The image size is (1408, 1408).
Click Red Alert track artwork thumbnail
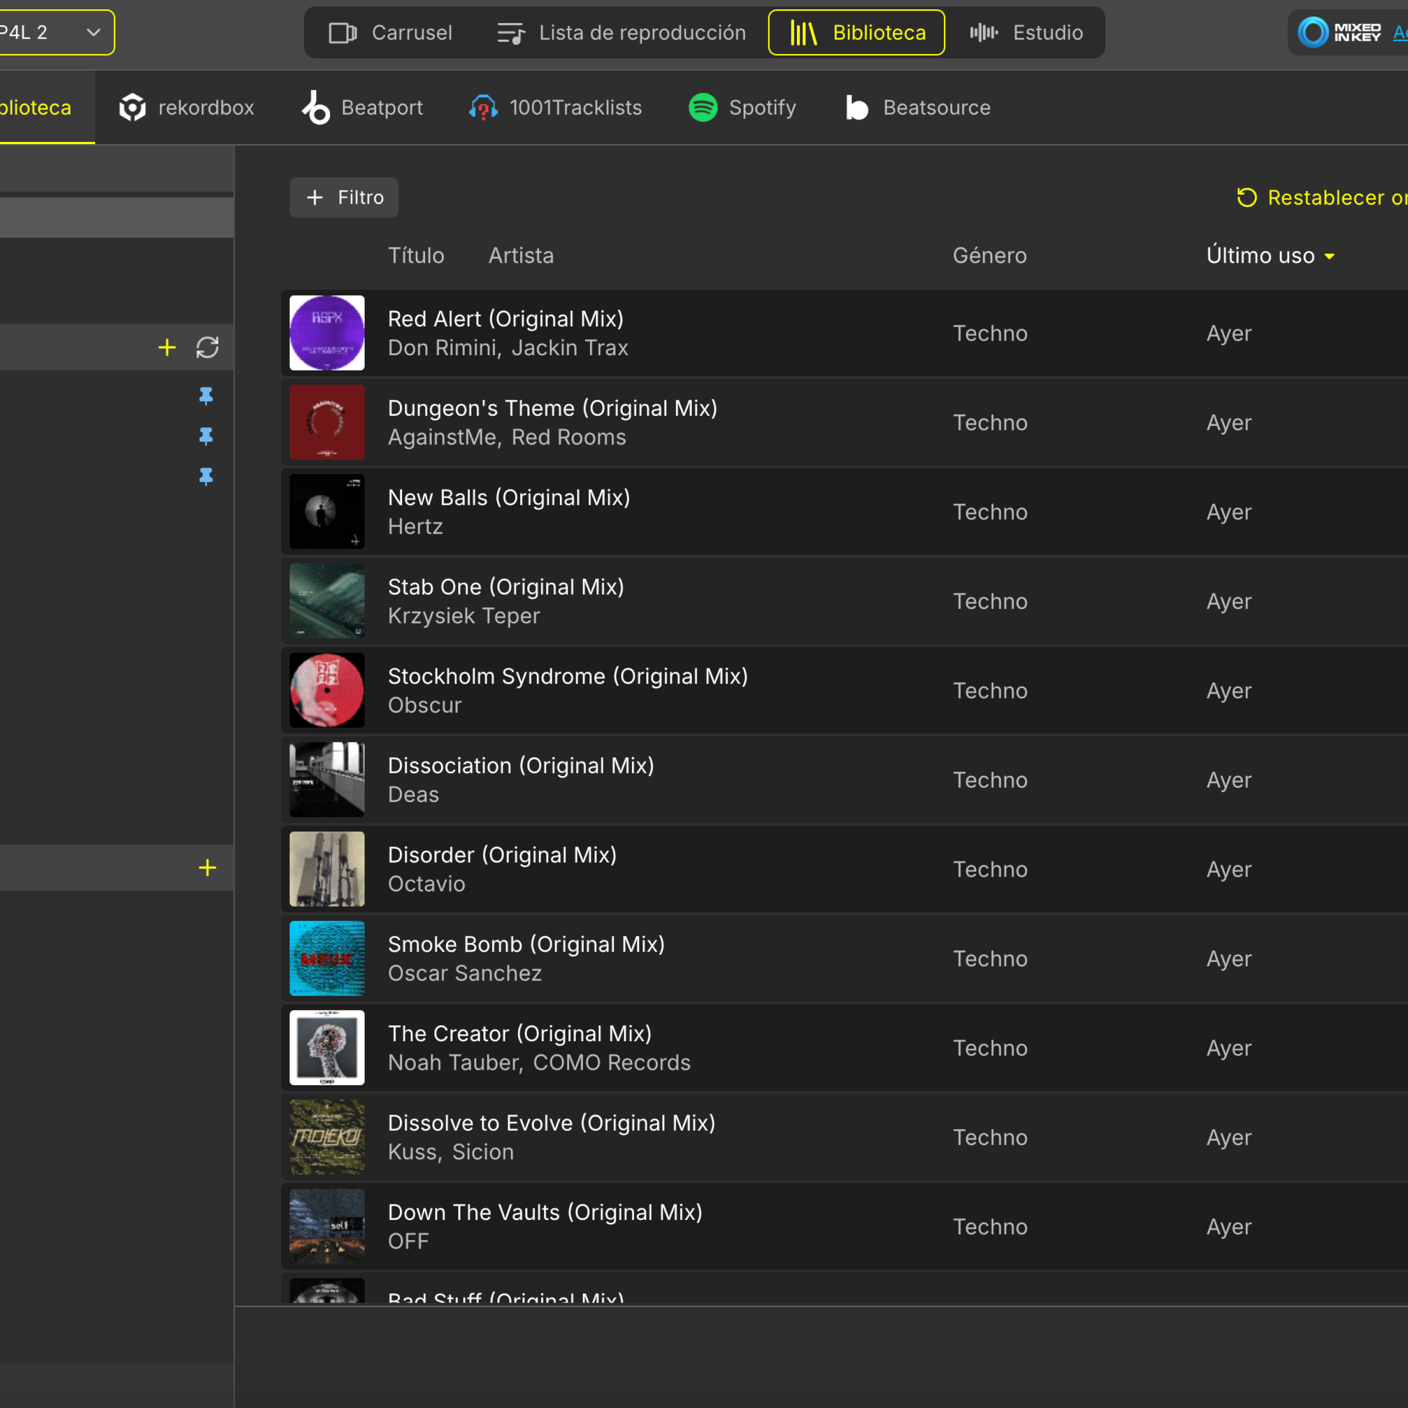point(327,333)
